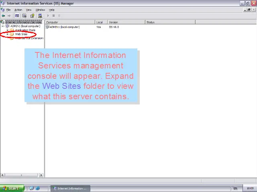Open the Help toolbar icon
The height and width of the screenshot is (192, 257).
32,16
